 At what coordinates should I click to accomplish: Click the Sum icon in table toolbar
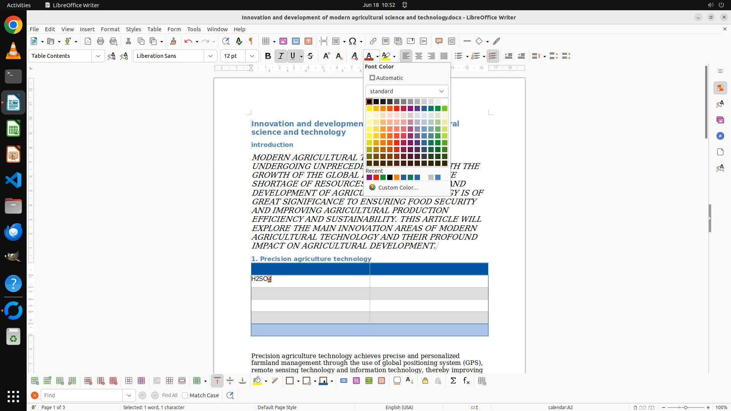tap(453, 381)
